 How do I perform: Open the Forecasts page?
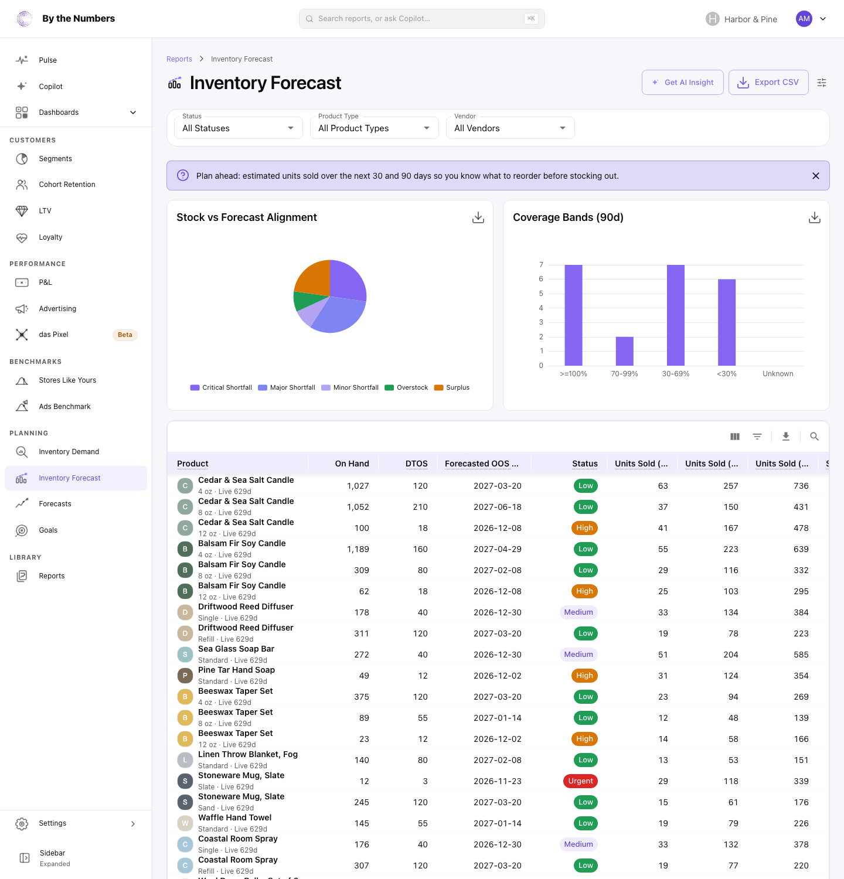pyautogui.click(x=76, y=504)
